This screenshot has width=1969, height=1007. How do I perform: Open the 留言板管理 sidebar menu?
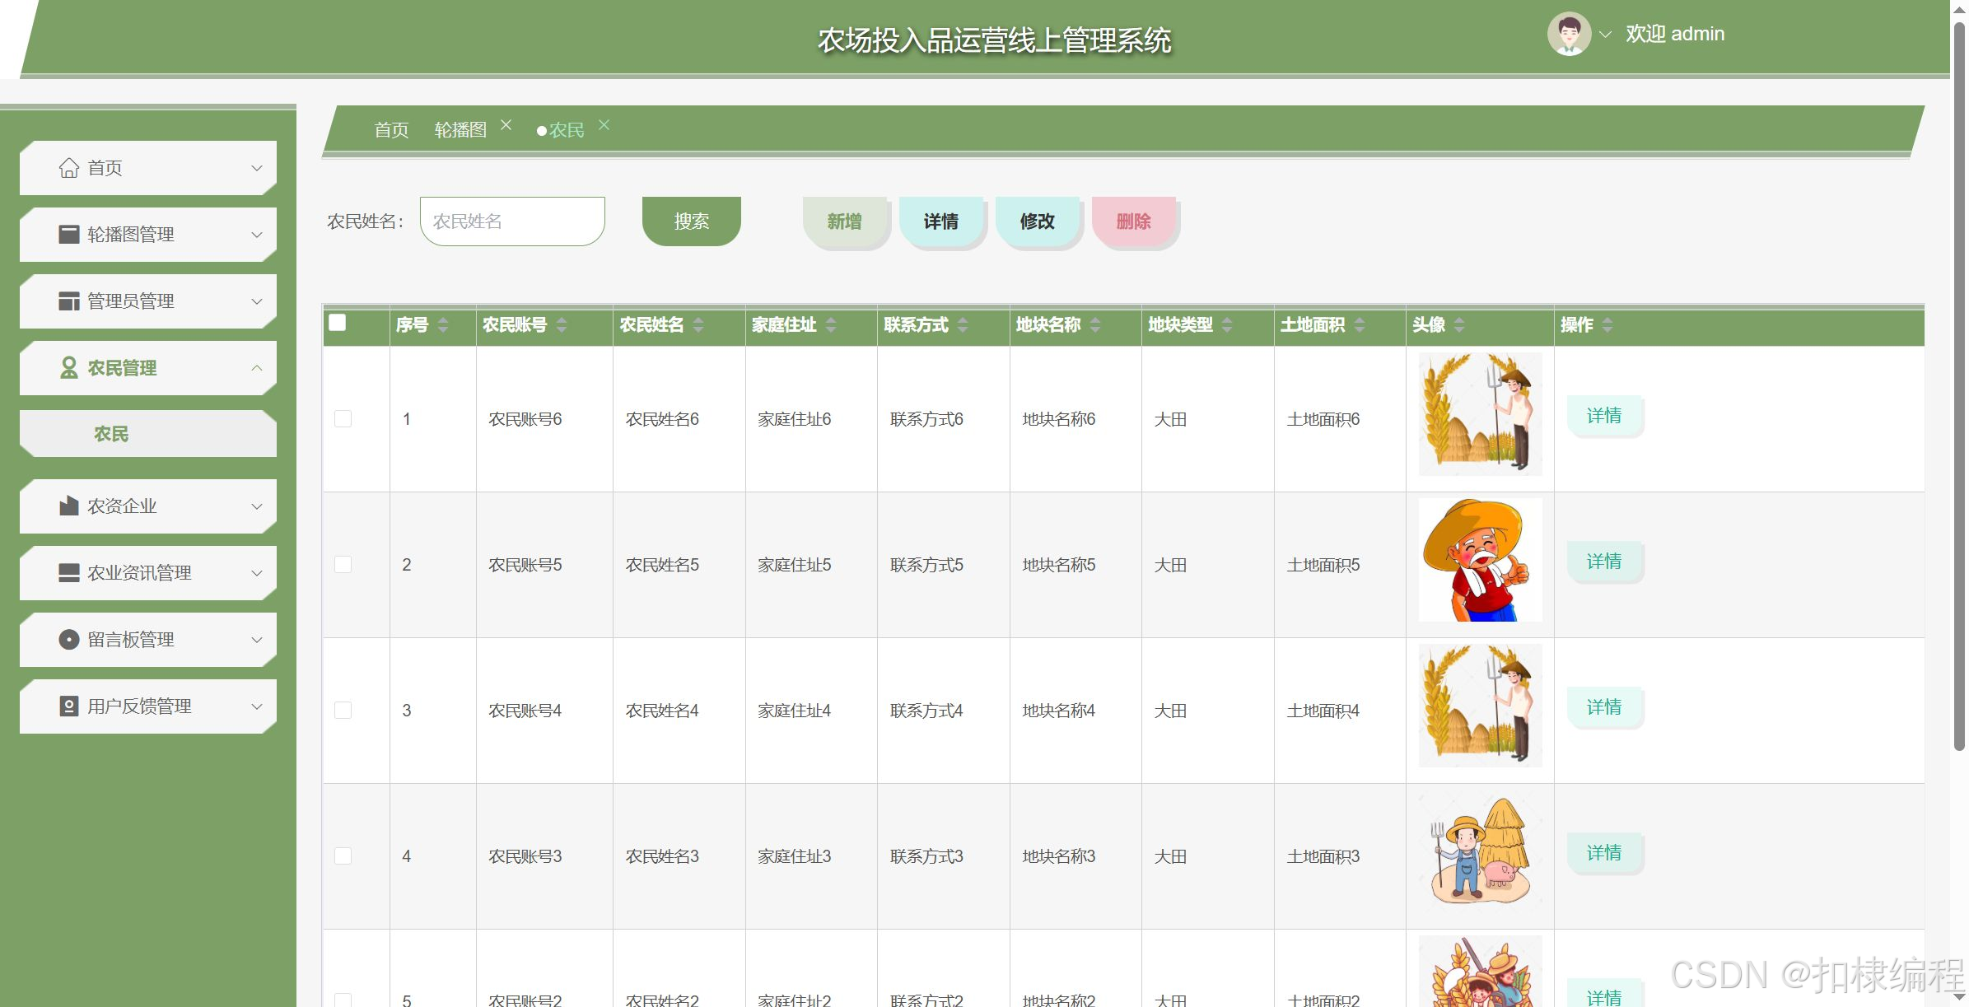148,640
